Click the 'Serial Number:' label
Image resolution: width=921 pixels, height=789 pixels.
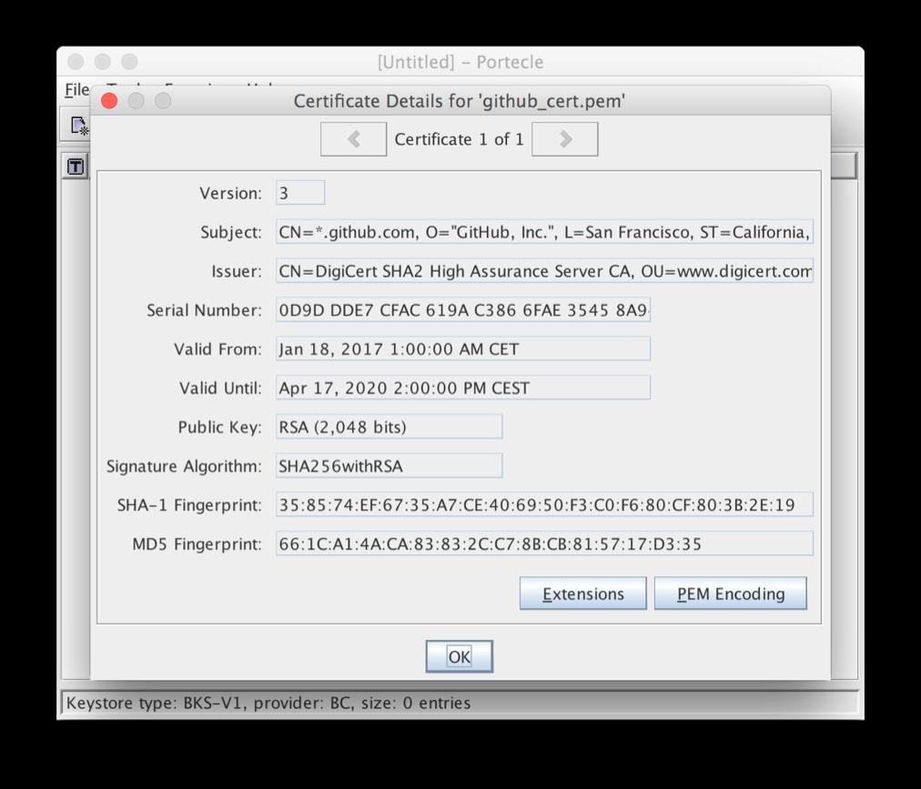[x=204, y=310]
